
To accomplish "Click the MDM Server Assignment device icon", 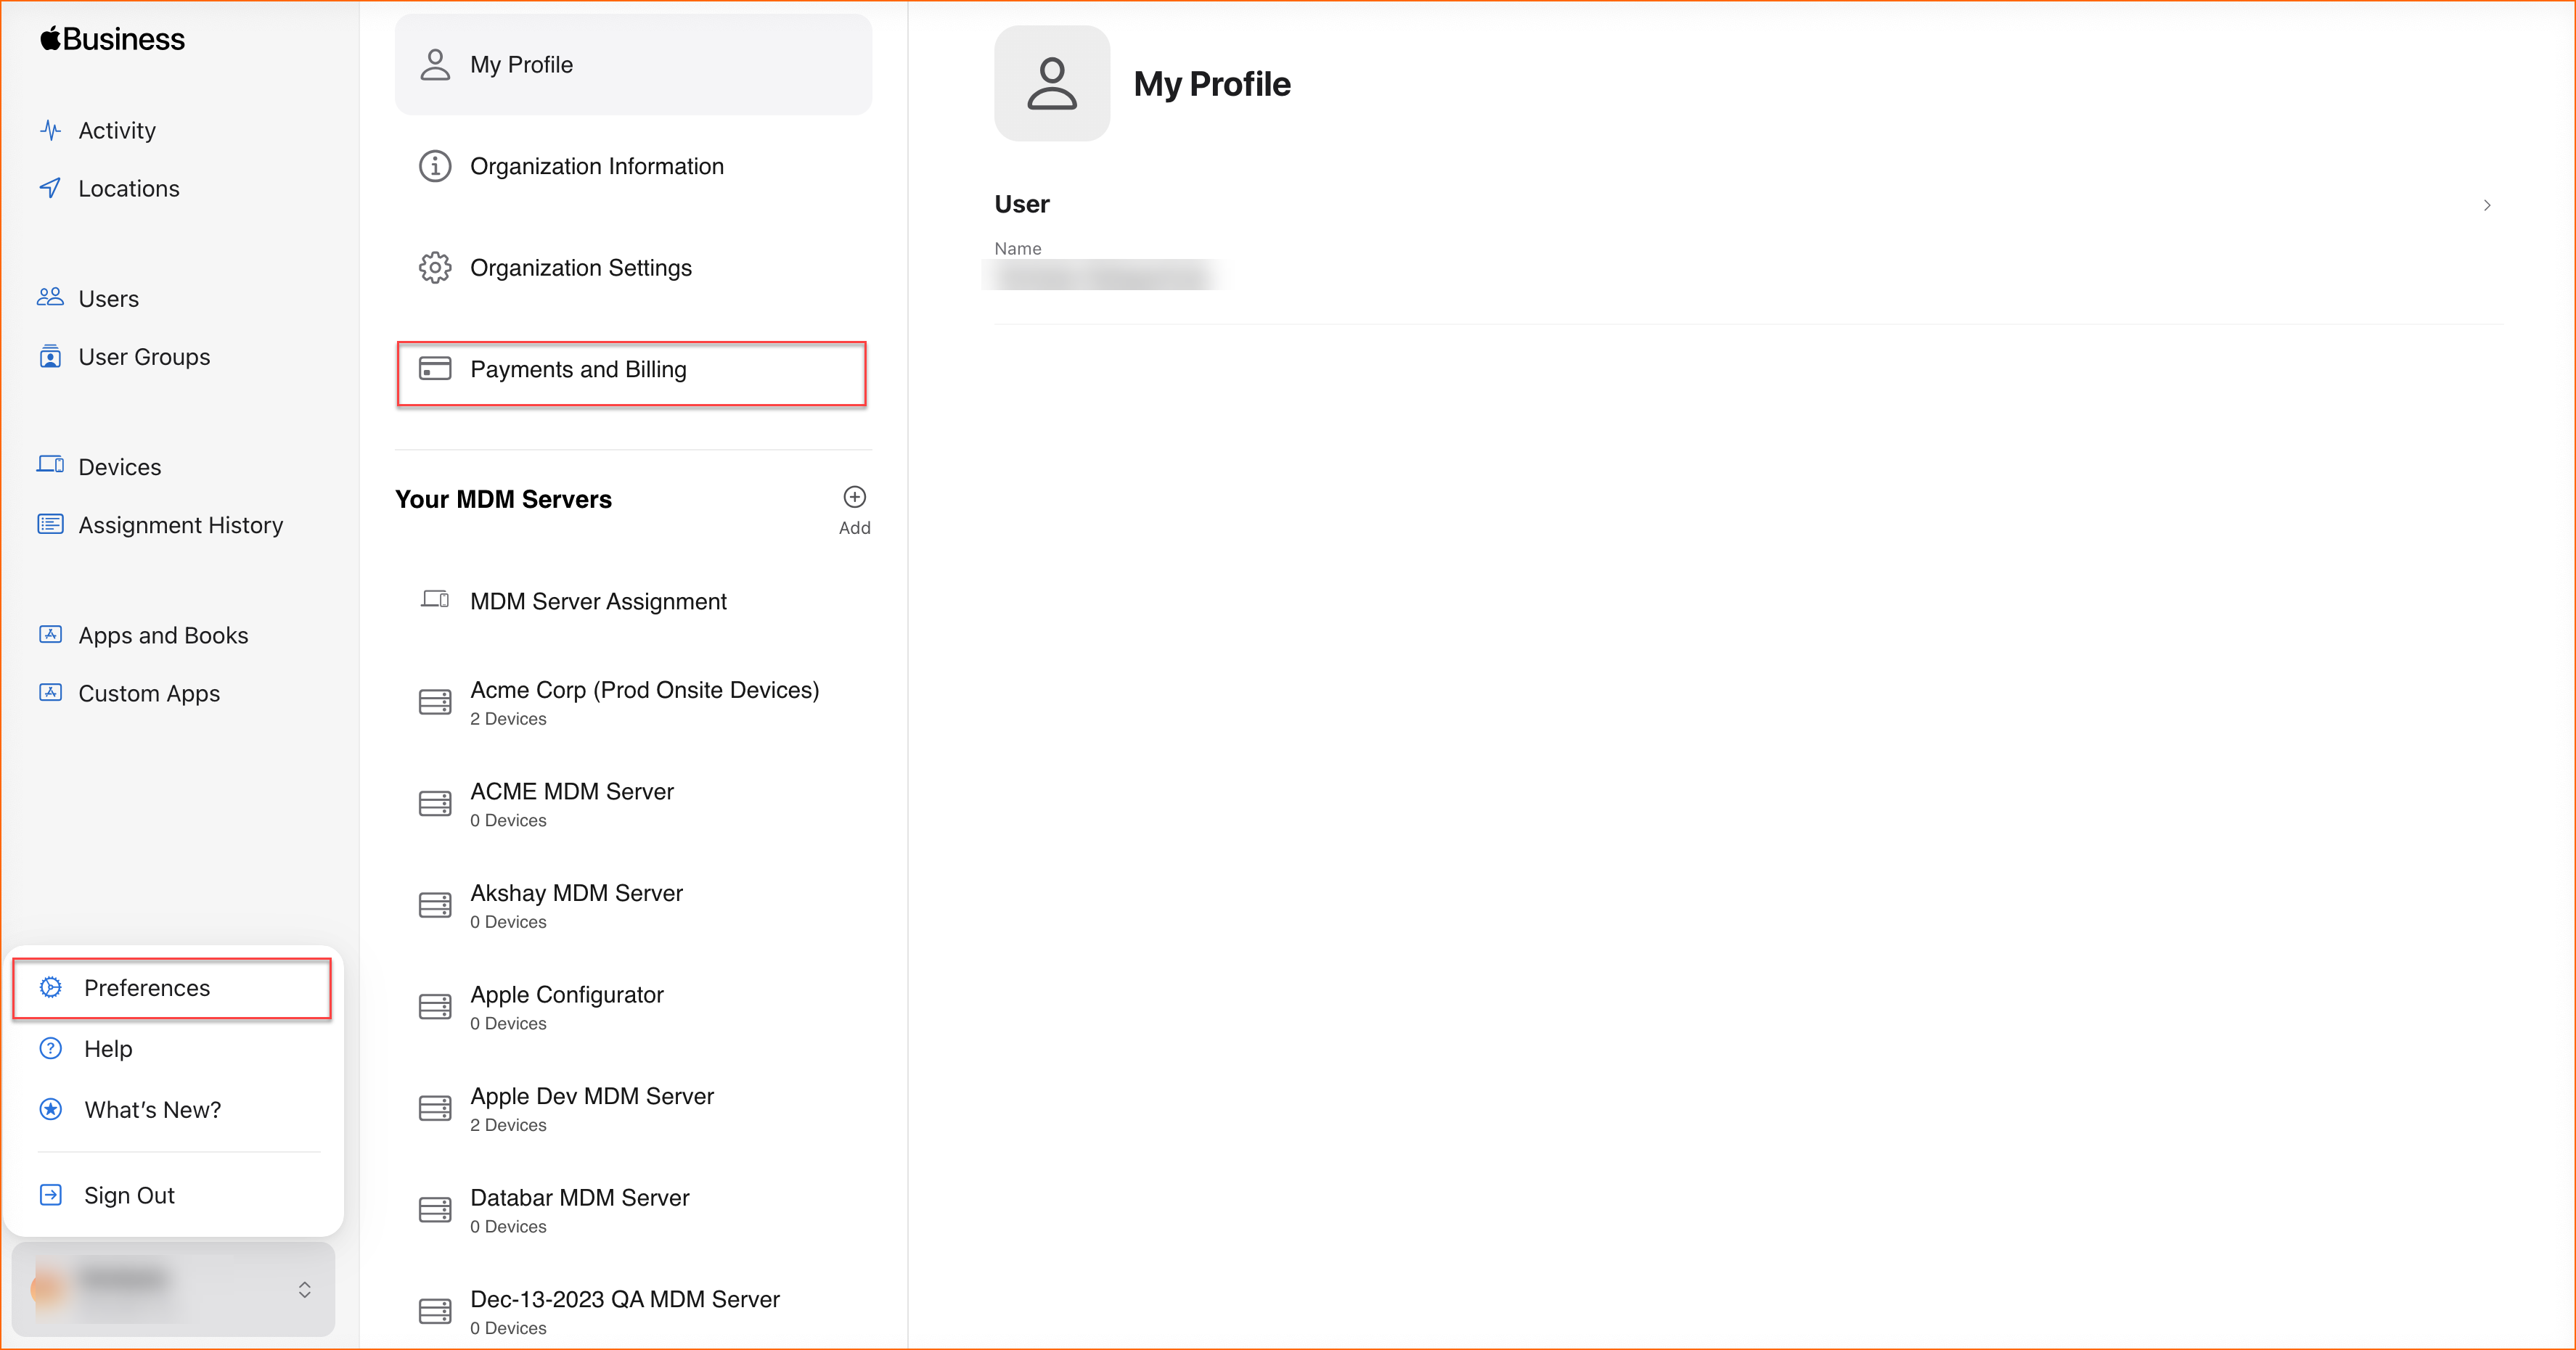I will tap(435, 601).
